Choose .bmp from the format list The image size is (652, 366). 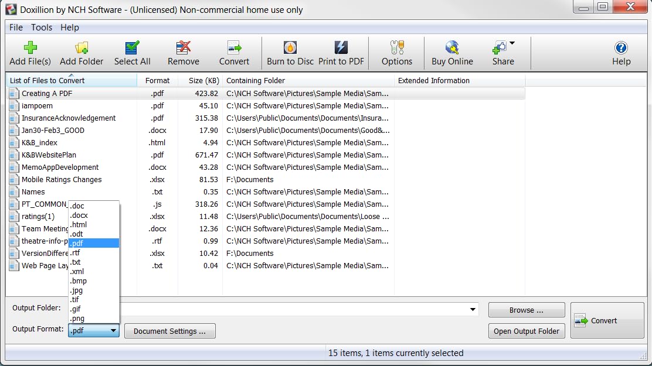click(x=94, y=281)
